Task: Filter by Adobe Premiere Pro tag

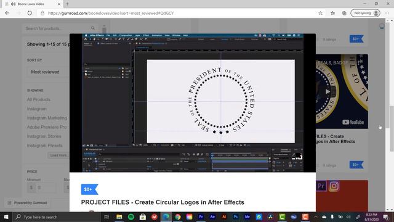Action: 47,127
